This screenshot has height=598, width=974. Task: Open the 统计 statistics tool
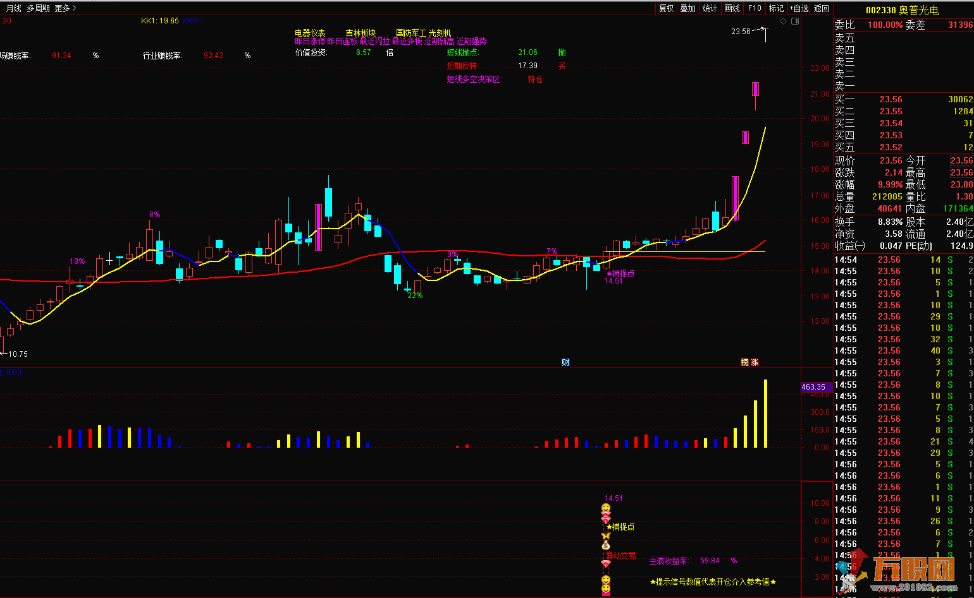(710, 8)
